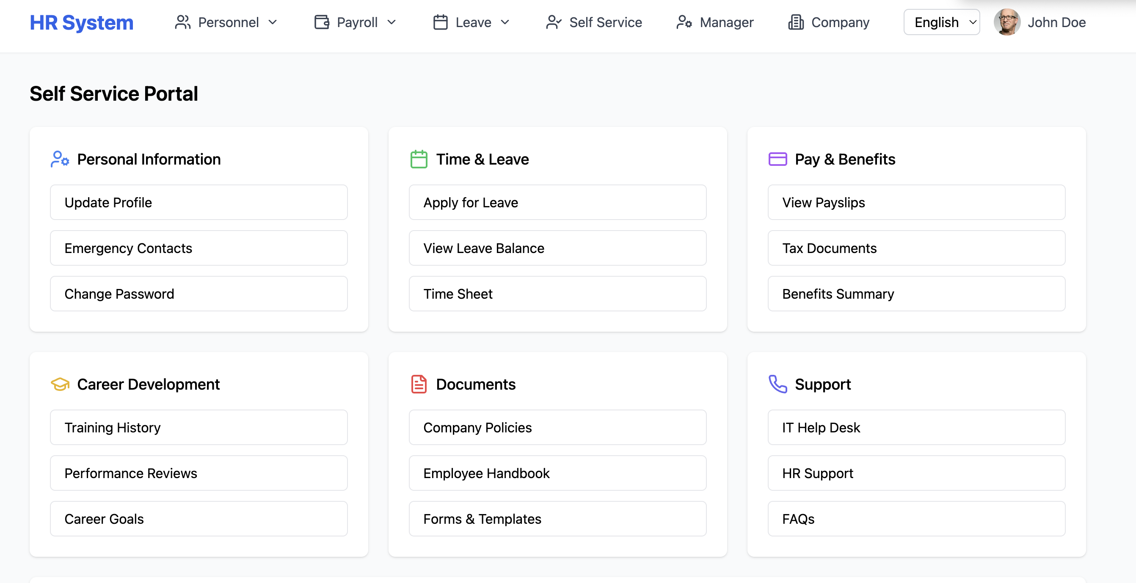Click the Self Service user-check icon
The height and width of the screenshot is (583, 1136).
(x=554, y=22)
